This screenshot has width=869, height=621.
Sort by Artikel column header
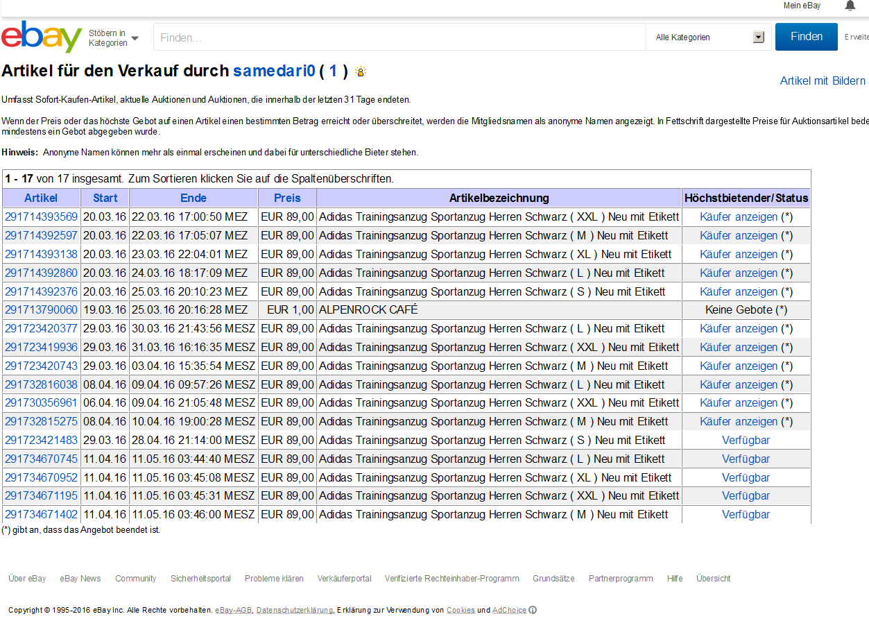pos(41,198)
